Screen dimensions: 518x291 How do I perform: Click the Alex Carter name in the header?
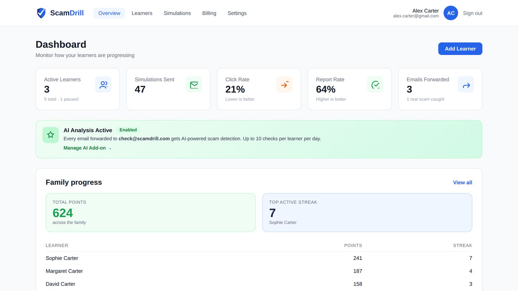425,11
